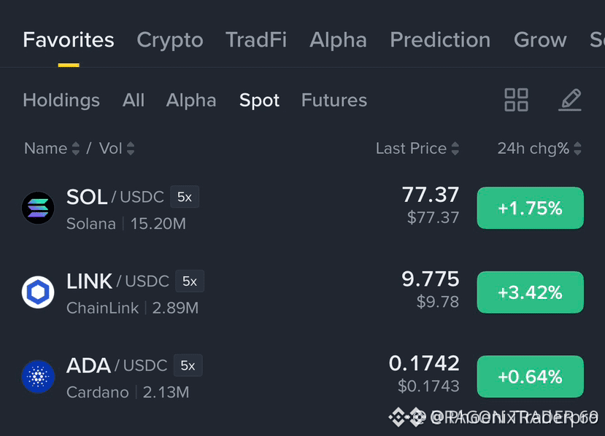
Task: Open the Prediction tab
Action: [x=440, y=39]
